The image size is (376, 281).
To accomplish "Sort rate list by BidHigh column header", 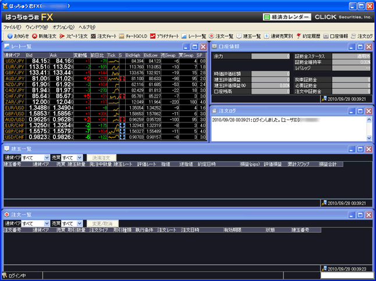I will 134,55.
